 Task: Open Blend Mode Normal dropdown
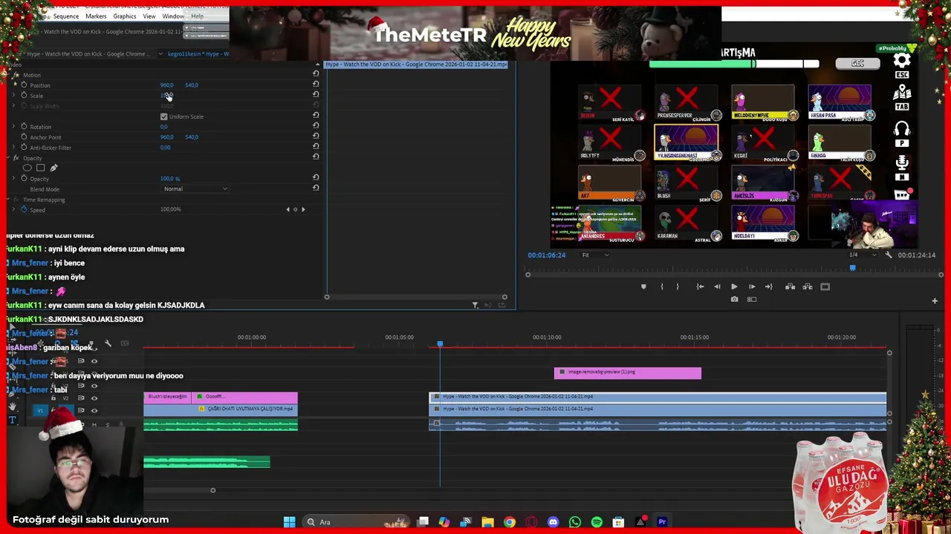click(x=195, y=189)
